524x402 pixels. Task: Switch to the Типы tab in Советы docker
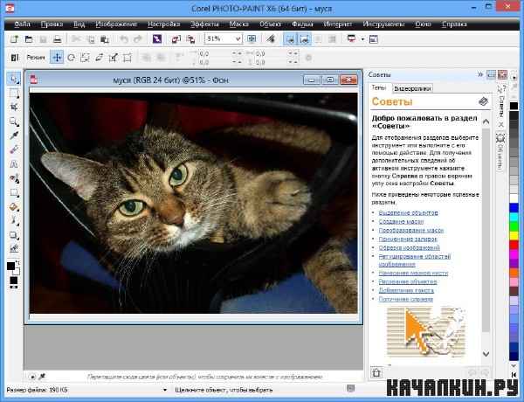[379, 88]
